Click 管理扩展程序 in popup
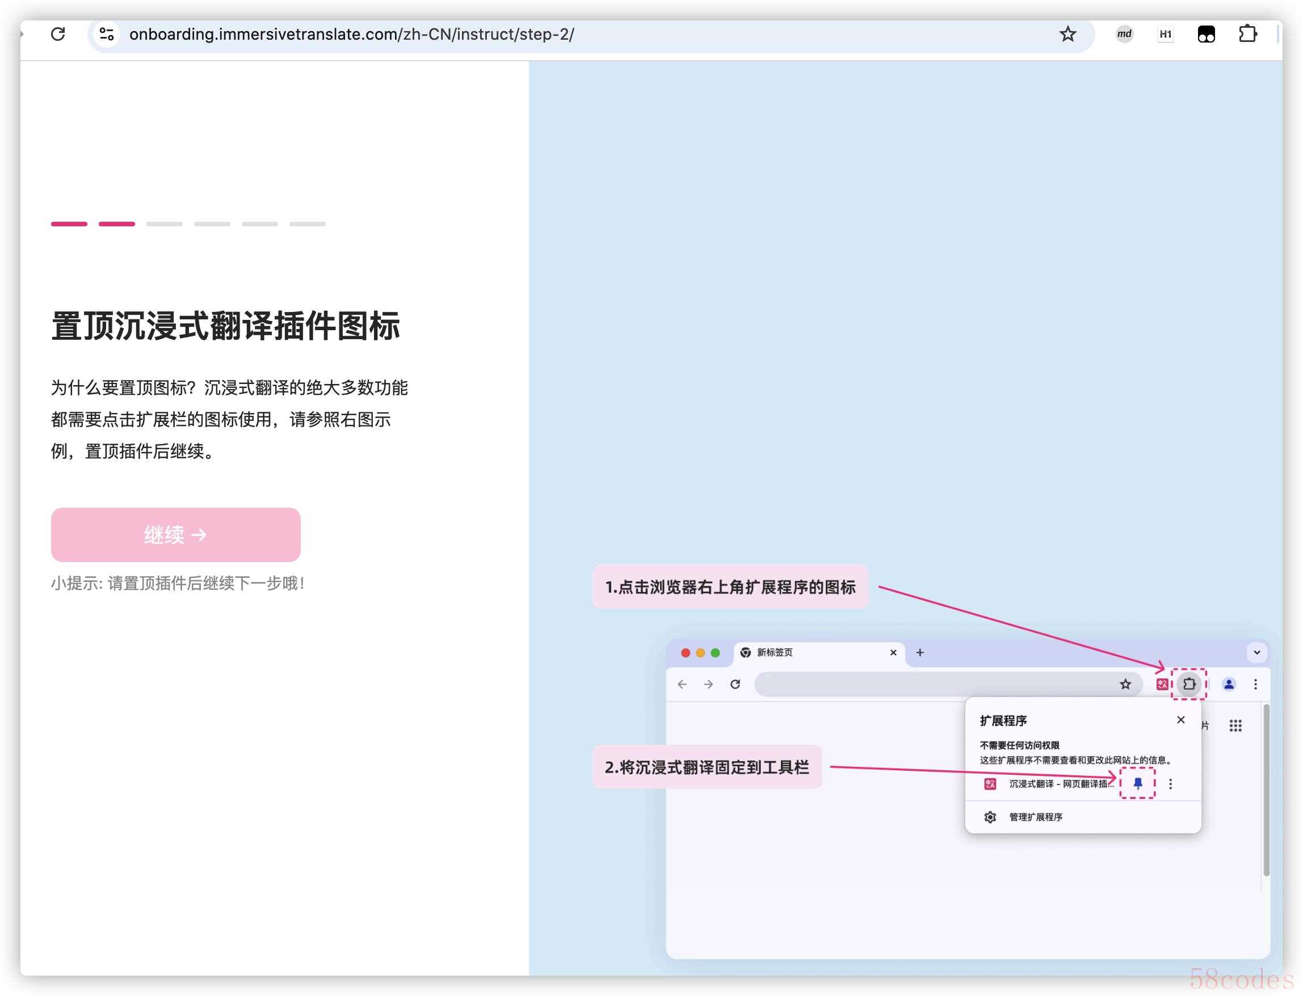Screen dimensions: 1303x996 pos(1036,817)
